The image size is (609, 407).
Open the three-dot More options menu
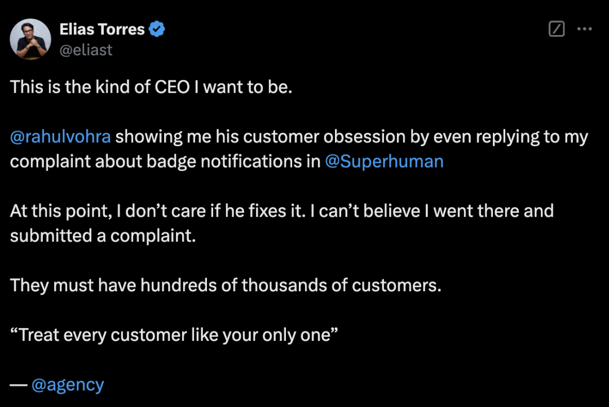click(x=584, y=29)
